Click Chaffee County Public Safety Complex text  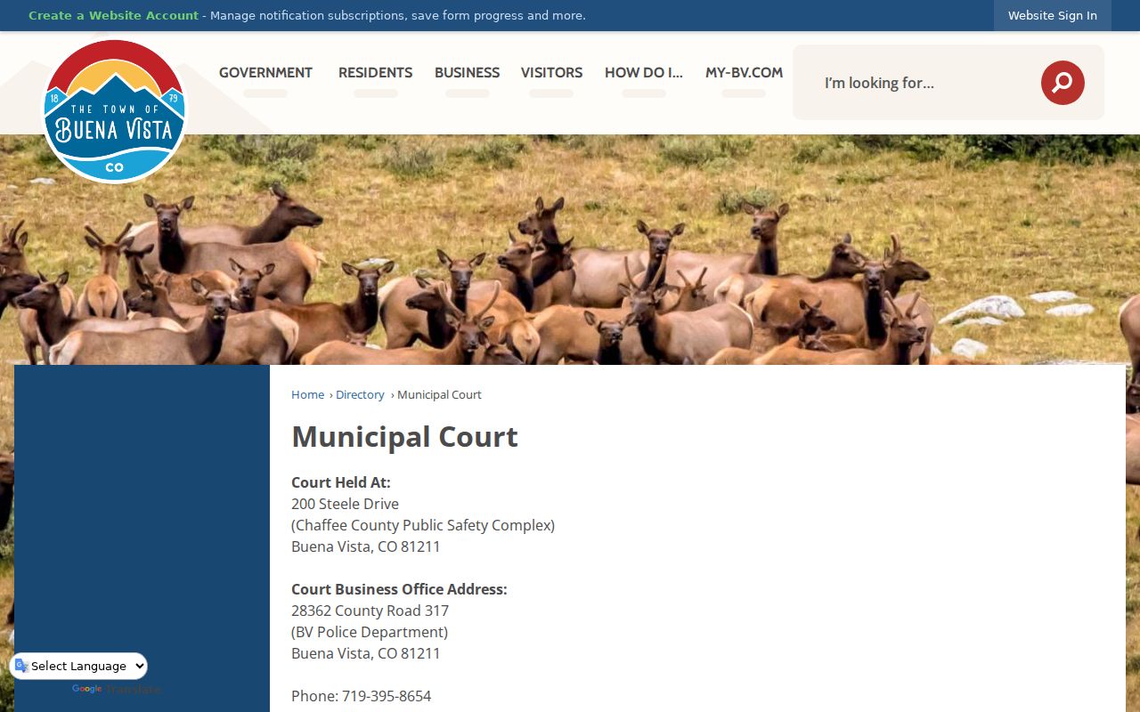(x=423, y=525)
